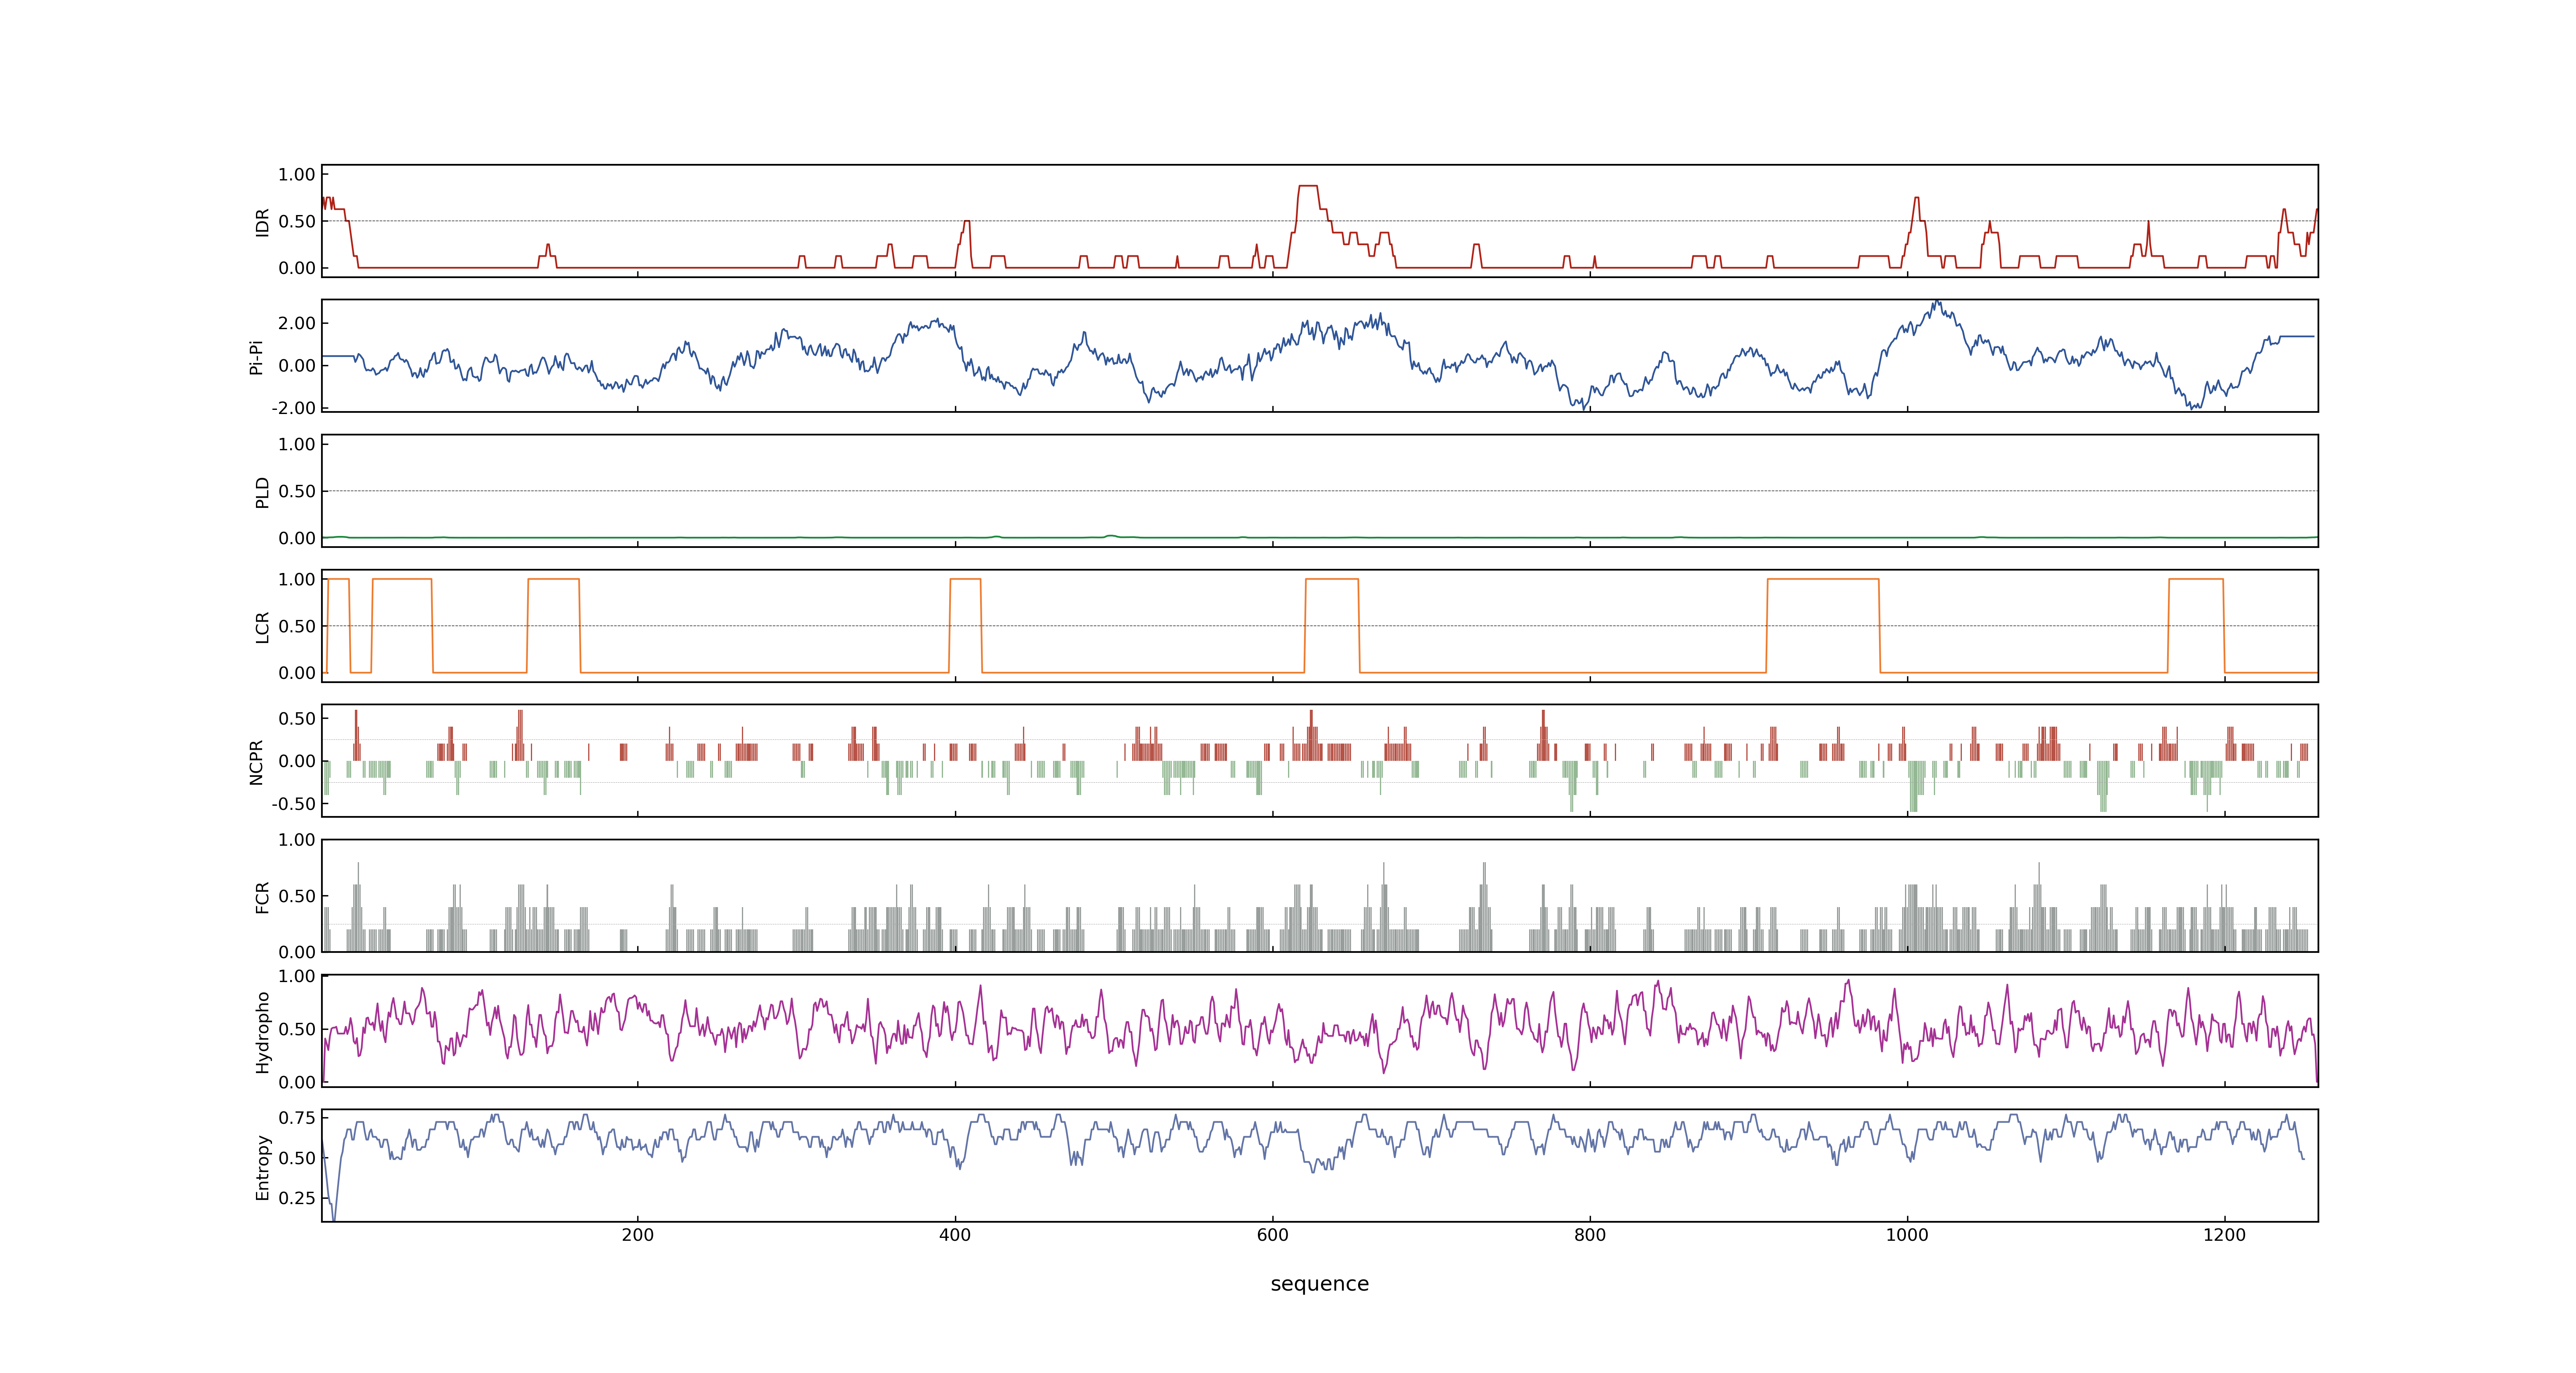
Task: Click the Hydropho y-axis label
Action: click(263, 1032)
